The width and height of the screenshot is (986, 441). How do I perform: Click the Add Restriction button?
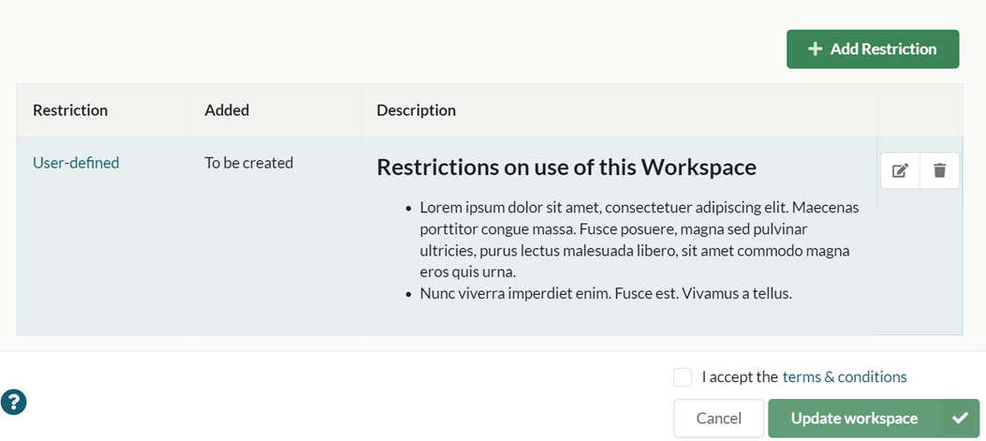[873, 50]
